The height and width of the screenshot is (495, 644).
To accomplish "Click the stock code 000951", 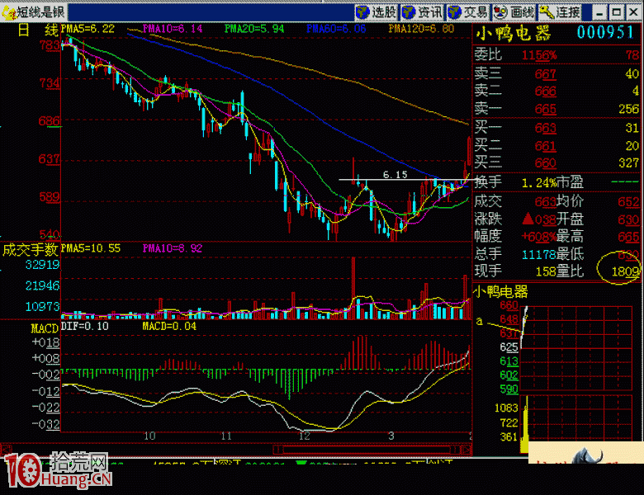I will [605, 32].
